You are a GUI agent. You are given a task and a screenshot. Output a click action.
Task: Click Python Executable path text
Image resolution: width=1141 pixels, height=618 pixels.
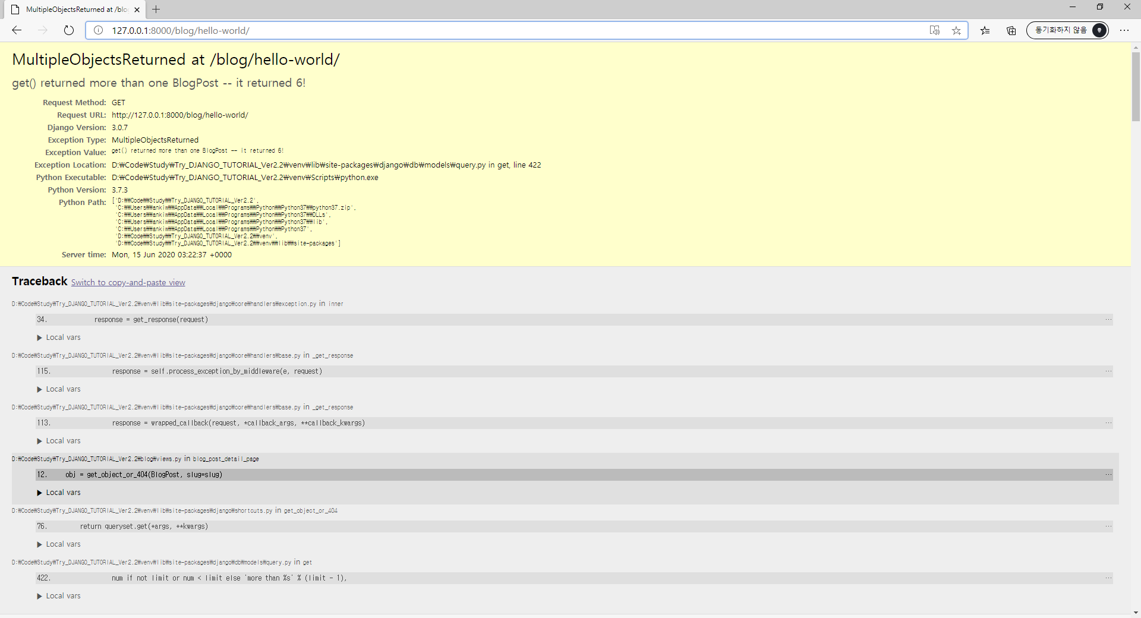coord(245,178)
